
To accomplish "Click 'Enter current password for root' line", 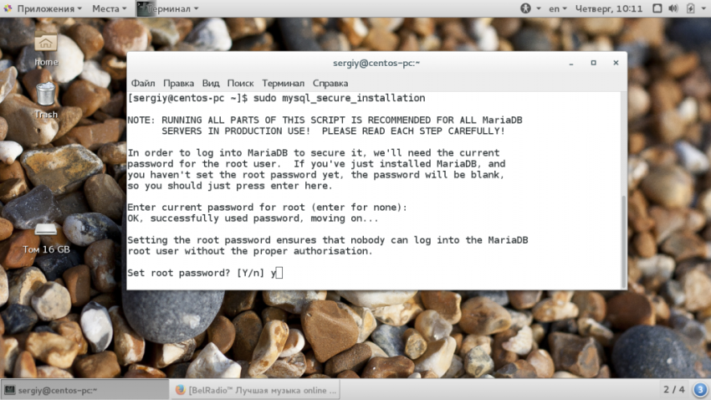I will (x=267, y=208).
